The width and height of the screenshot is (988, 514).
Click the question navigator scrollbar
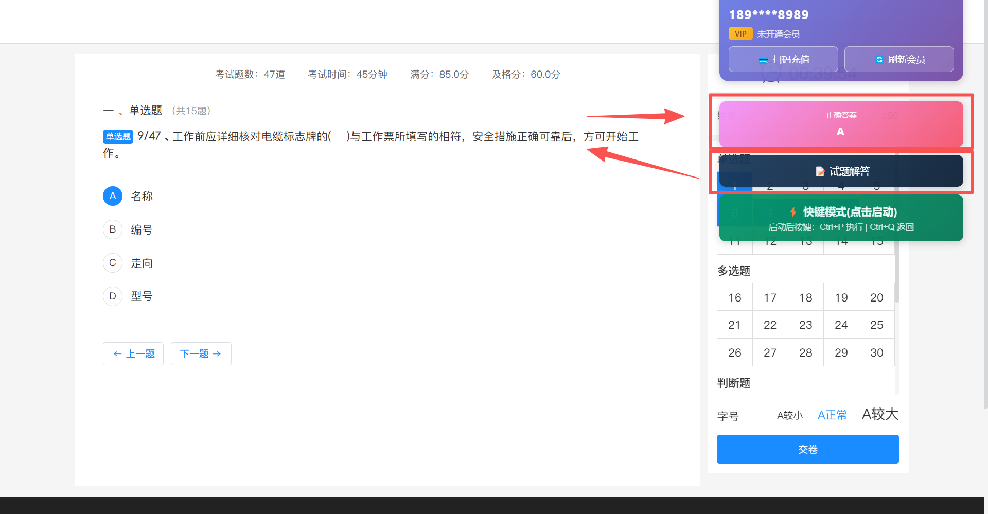click(897, 273)
